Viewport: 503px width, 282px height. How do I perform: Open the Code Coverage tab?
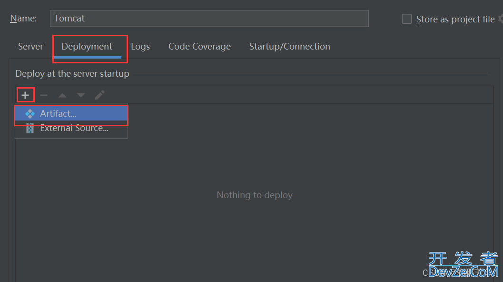pyautogui.click(x=199, y=47)
